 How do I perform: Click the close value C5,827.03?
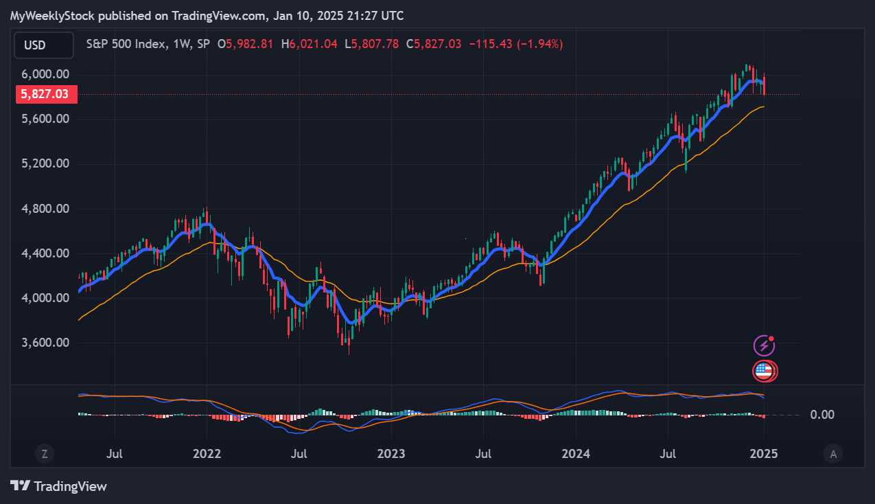pos(434,44)
